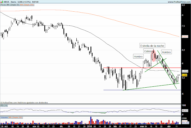Change the Diario timeframe label
191x128 pixels.
tap(13, 2)
